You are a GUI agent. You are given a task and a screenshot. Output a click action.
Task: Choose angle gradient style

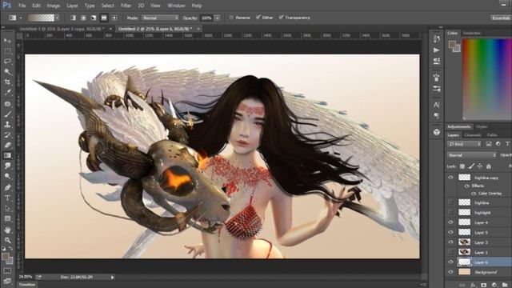(x=94, y=18)
